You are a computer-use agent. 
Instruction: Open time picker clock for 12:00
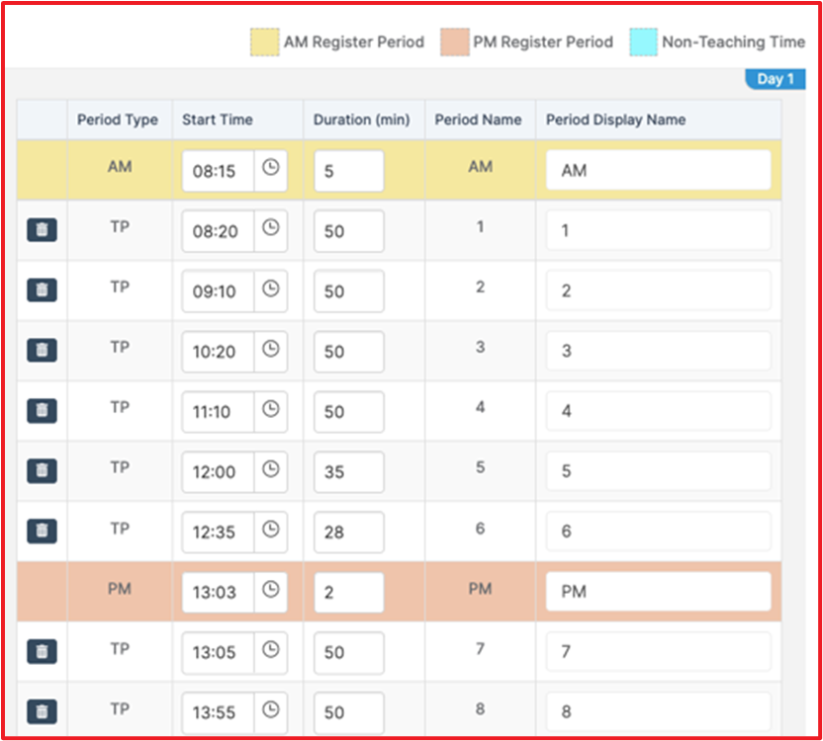point(271,469)
